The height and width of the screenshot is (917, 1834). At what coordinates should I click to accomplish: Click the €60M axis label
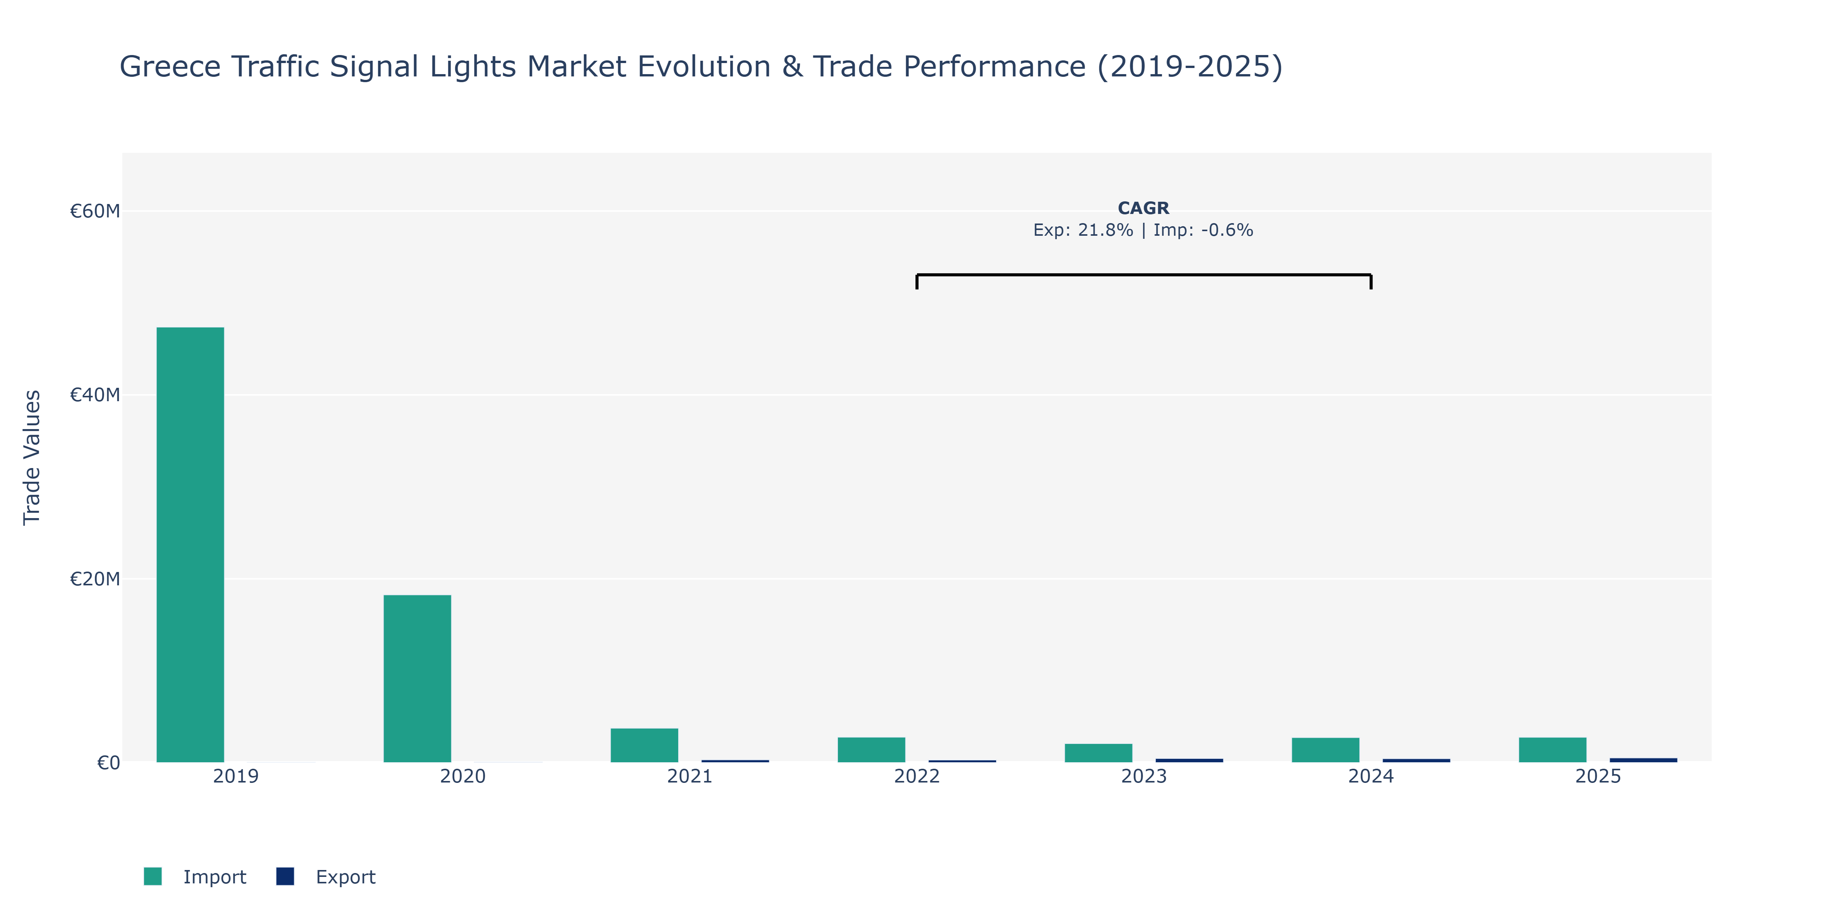pos(95,211)
